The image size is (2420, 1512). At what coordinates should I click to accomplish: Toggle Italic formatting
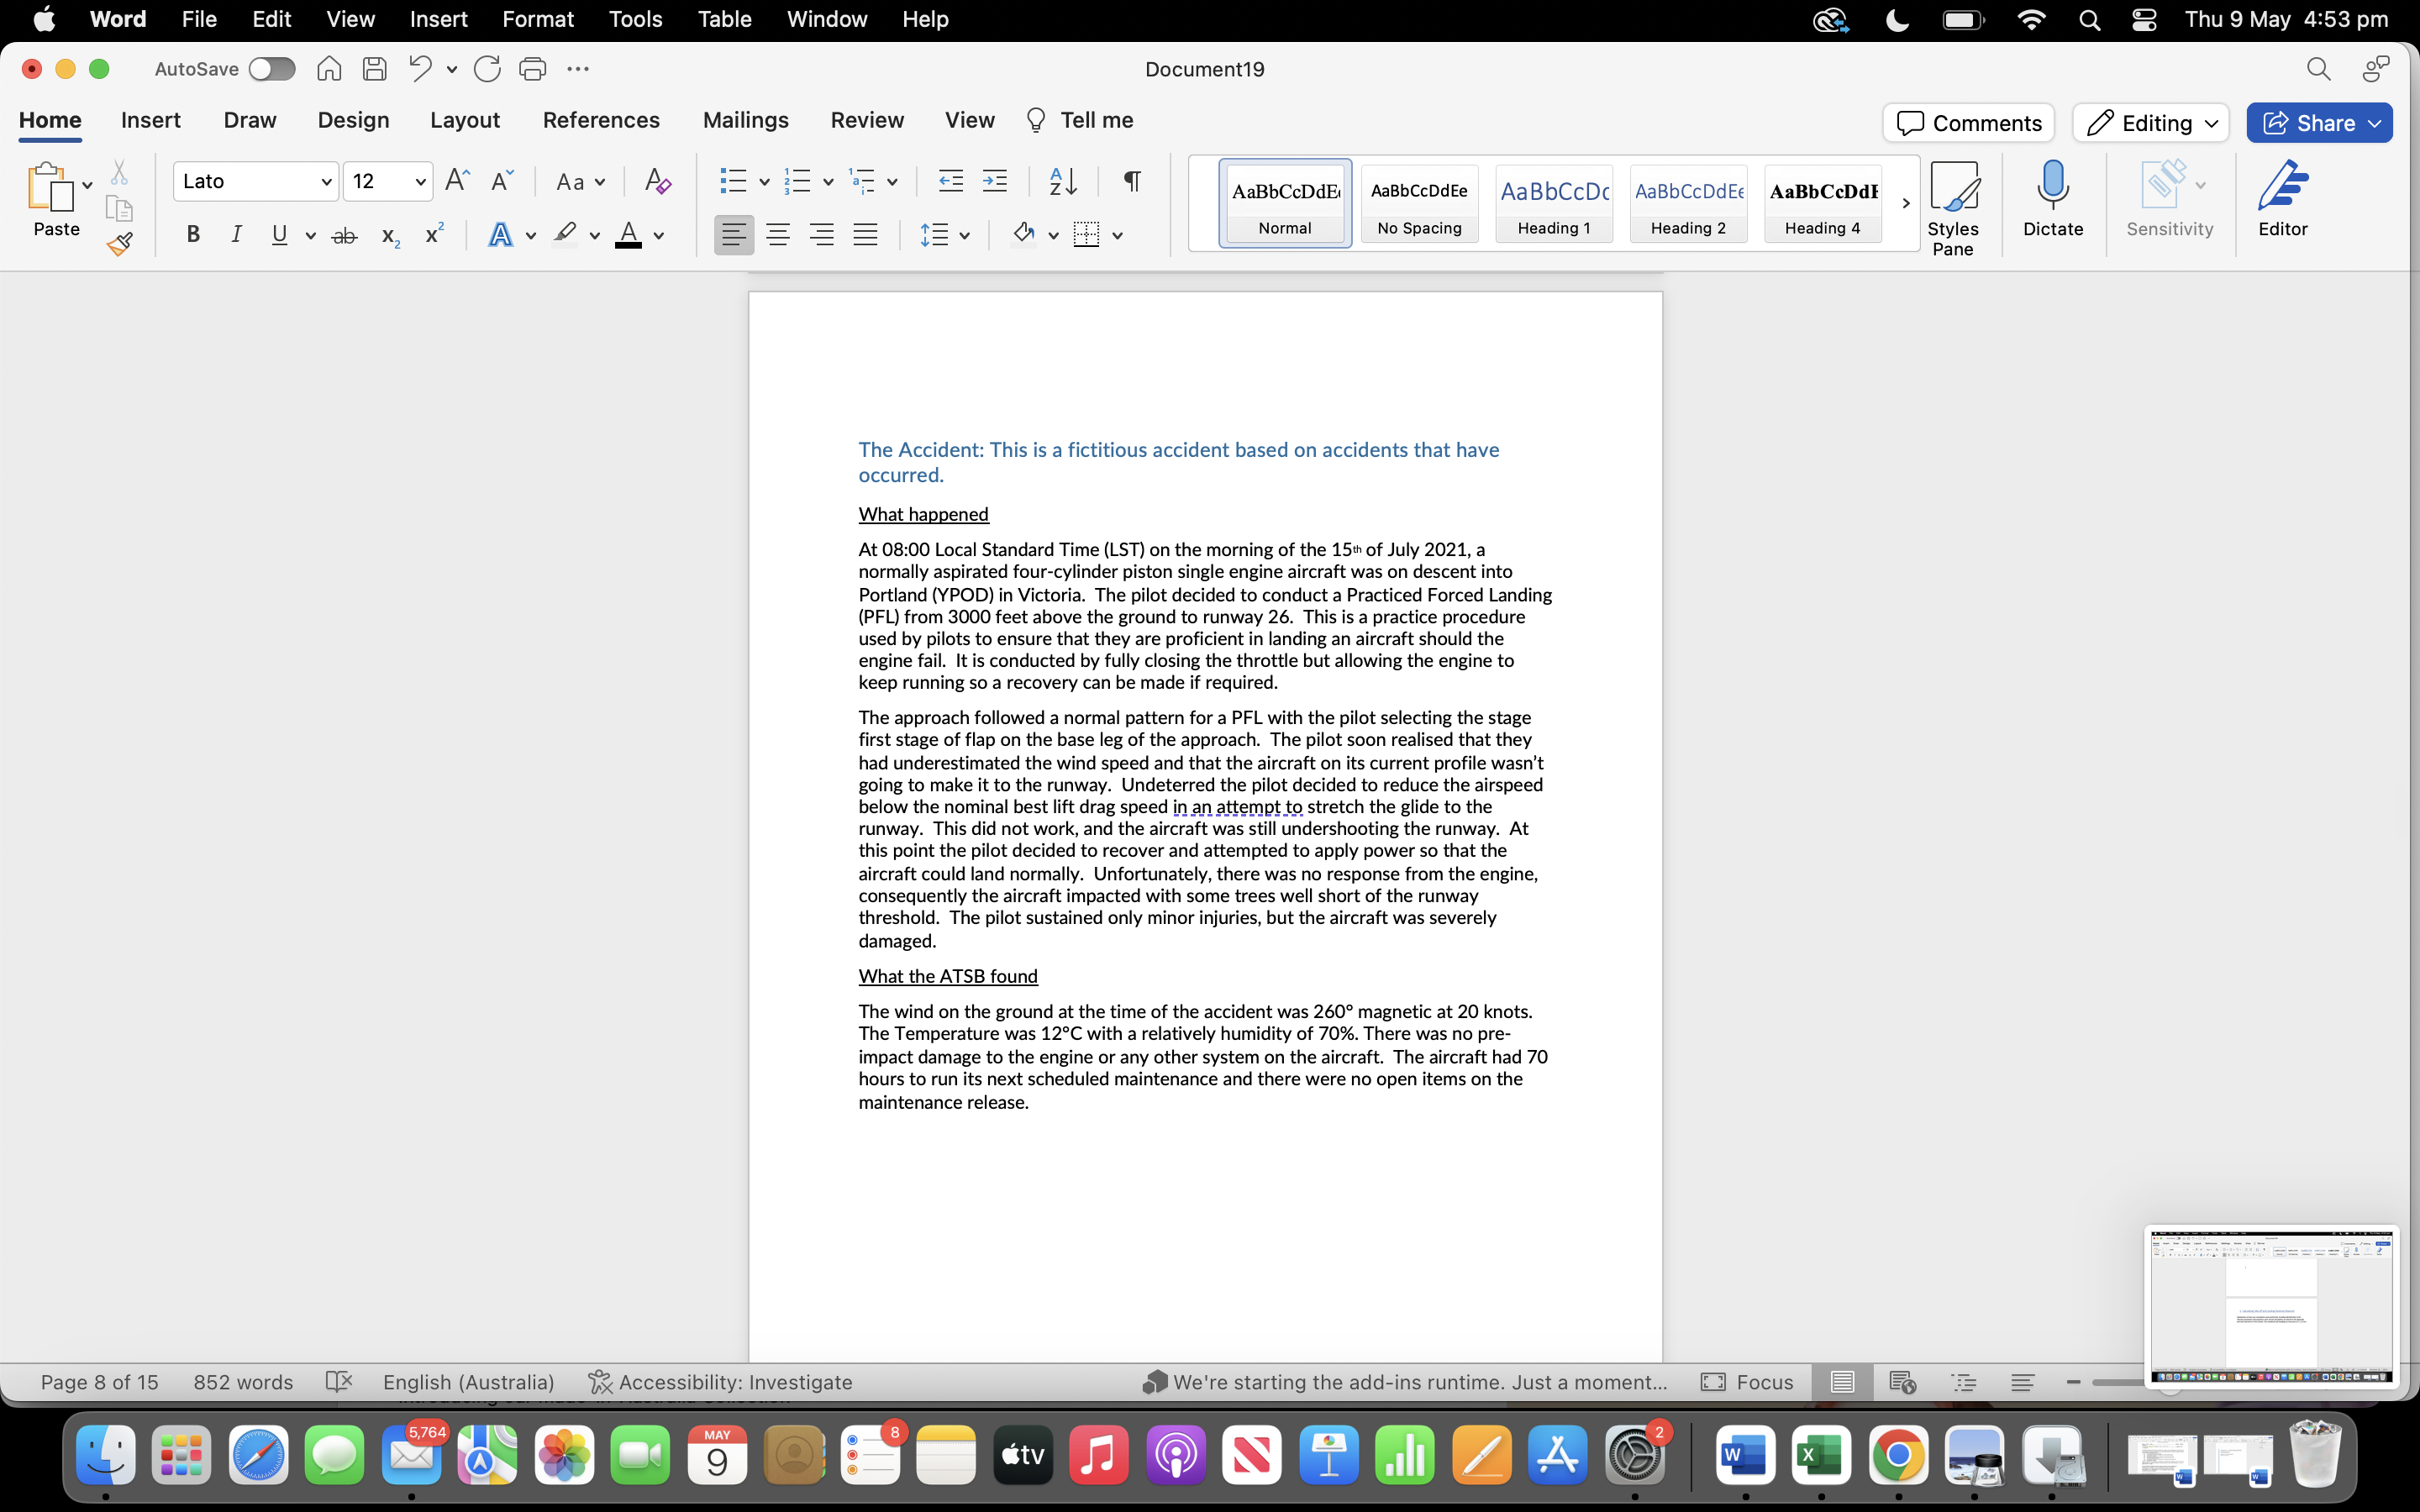point(236,235)
